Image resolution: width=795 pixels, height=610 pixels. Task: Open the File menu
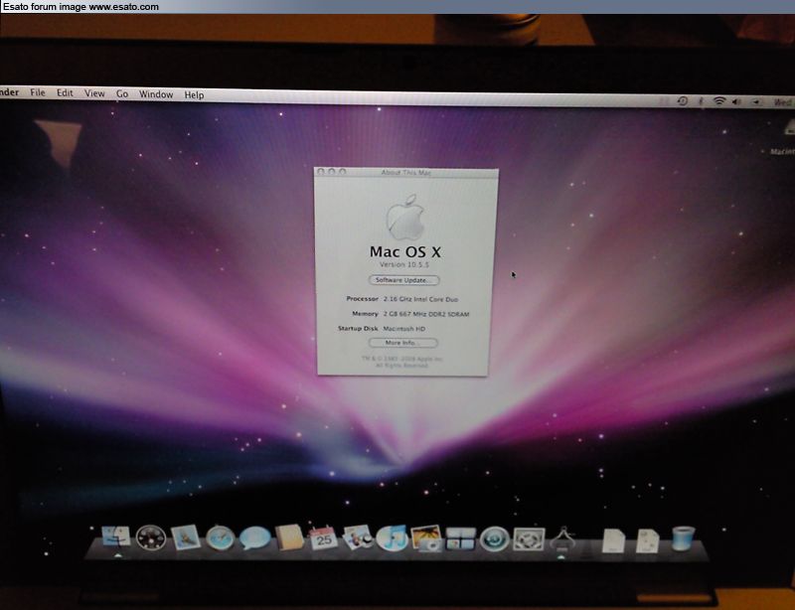[x=38, y=92]
